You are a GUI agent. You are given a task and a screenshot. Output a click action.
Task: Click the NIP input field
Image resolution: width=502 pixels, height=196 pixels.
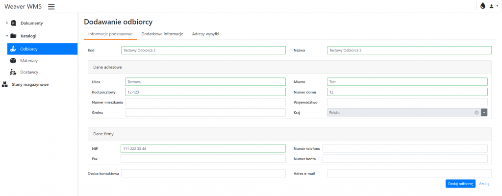[203, 148]
